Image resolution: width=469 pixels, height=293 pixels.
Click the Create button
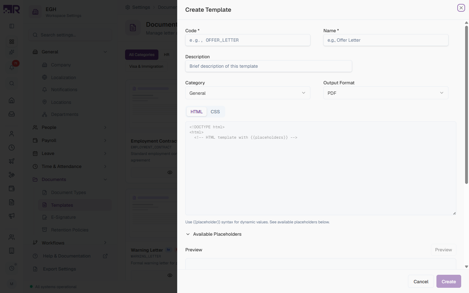448,281
